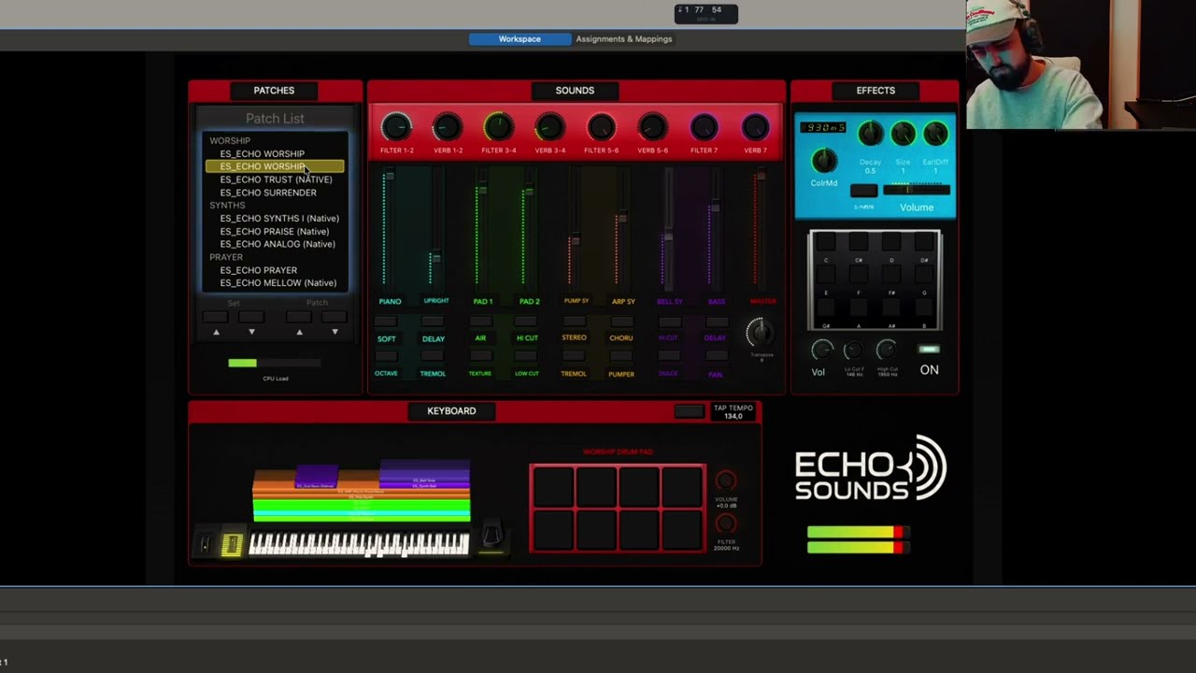Image resolution: width=1196 pixels, height=673 pixels.
Task: Click the VERB 1-2 knob
Action: (x=448, y=127)
